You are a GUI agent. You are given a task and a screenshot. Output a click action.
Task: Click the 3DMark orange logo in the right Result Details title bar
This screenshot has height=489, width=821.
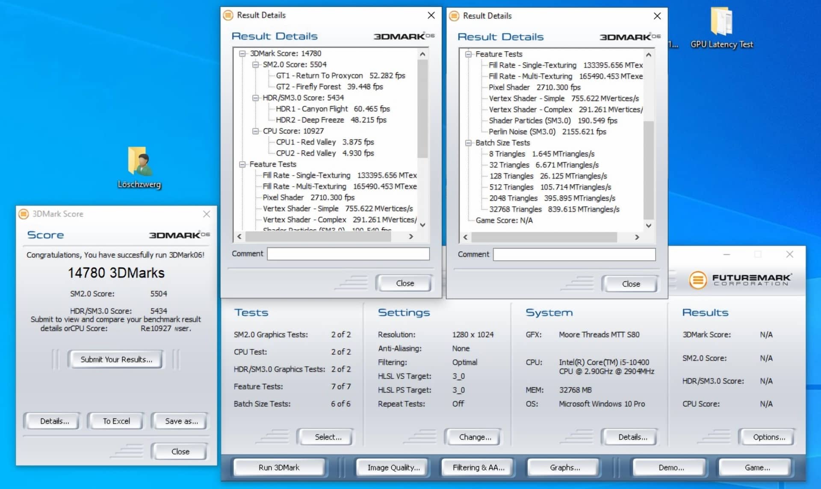pyautogui.click(x=454, y=16)
